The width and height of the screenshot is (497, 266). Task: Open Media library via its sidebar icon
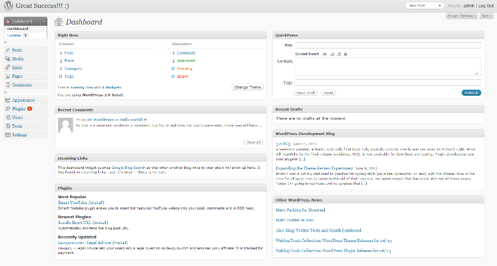[7, 59]
